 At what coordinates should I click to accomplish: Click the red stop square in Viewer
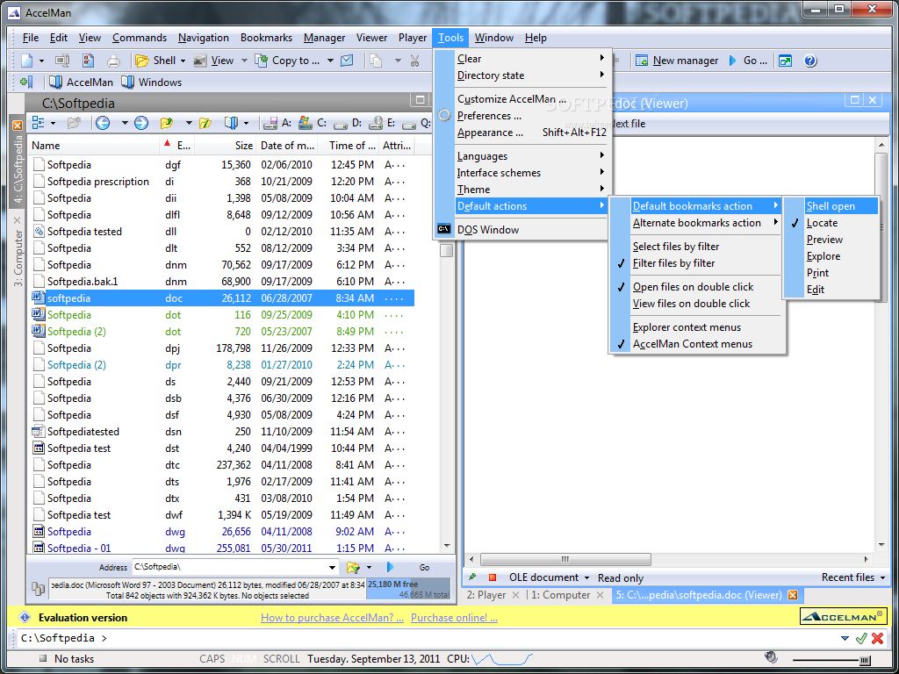pyautogui.click(x=493, y=577)
